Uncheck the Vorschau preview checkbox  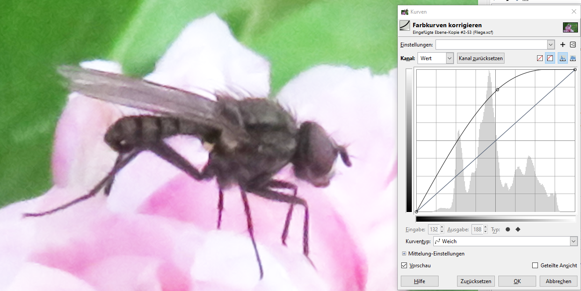[404, 265]
